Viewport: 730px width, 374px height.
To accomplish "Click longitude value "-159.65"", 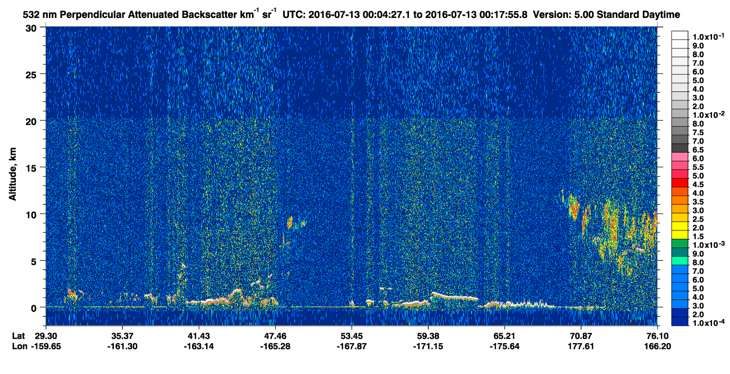I will tap(46, 346).
